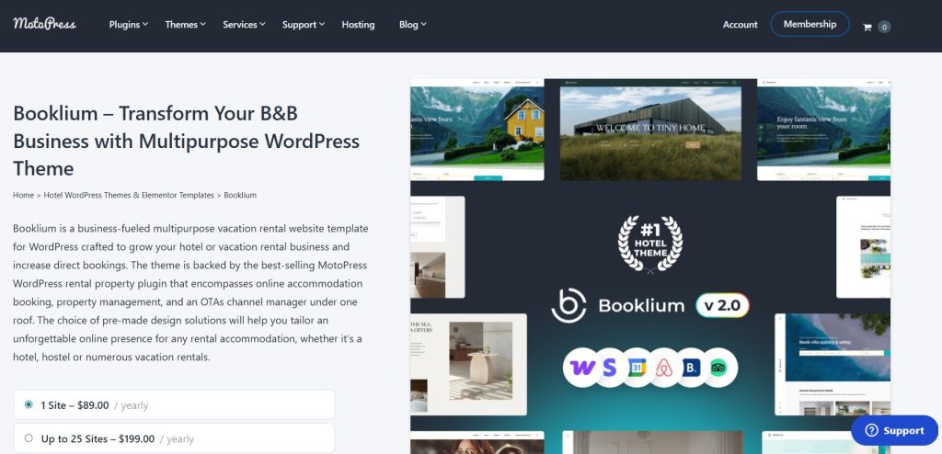The image size is (942, 454).
Task: Click the #1 Hotel Theme laurel badge
Action: (x=650, y=244)
